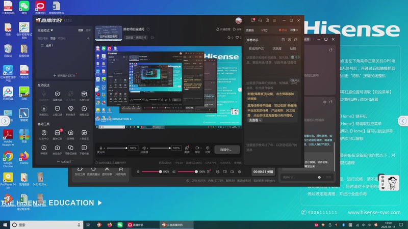This screenshot has width=408, height=229.
Task: Open the headset customer service icon
Action: click(260, 20)
